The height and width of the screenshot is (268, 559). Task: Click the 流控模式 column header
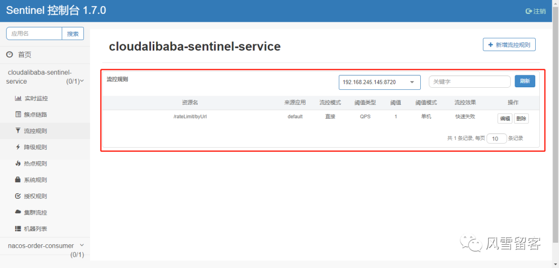click(330, 102)
